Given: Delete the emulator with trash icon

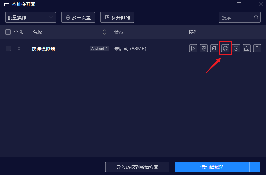Looking at the screenshot, I should (x=257, y=48).
